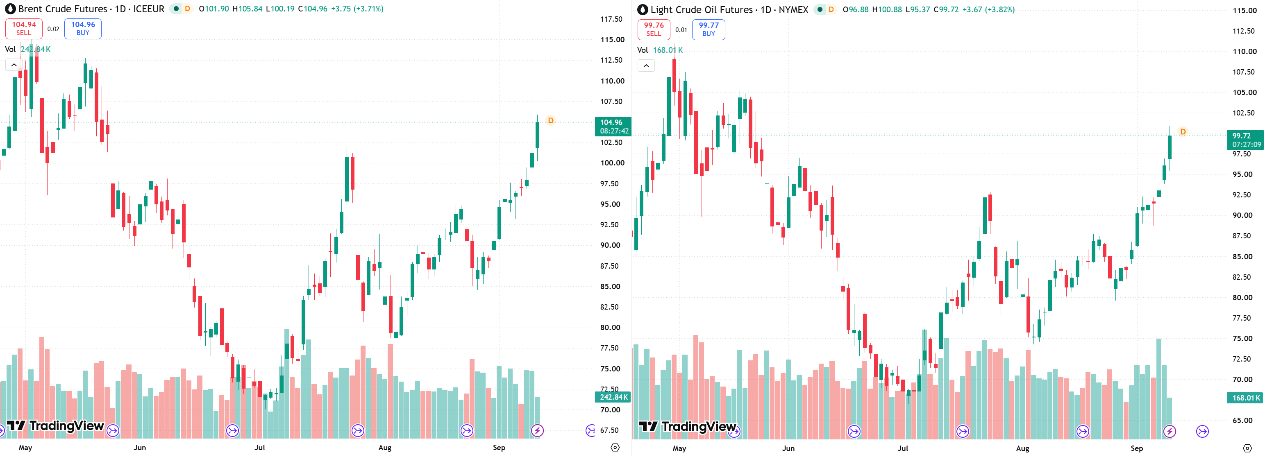Open the contract rollover marker near Aug on Brent chart
This screenshot has height=457, width=1265.
(x=358, y=431)
